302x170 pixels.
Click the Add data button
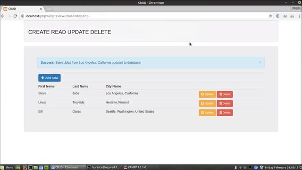click(50, 78)
